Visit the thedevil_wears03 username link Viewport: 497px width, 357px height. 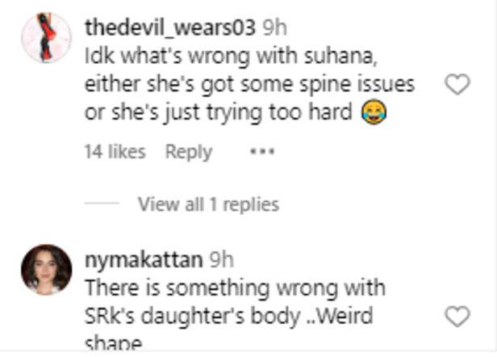click(x=170, y=27)
